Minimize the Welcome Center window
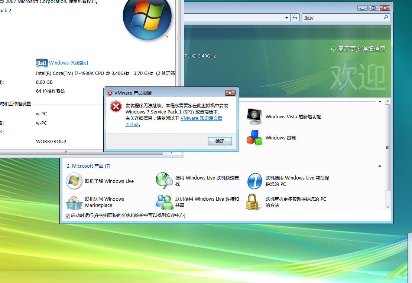 click(362, 8)
